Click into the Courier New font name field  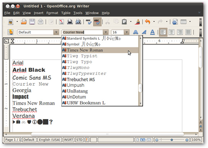(x=82, y=32)
